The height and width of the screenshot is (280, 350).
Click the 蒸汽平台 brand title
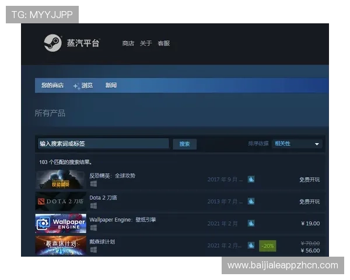click(x=83, y=43)
